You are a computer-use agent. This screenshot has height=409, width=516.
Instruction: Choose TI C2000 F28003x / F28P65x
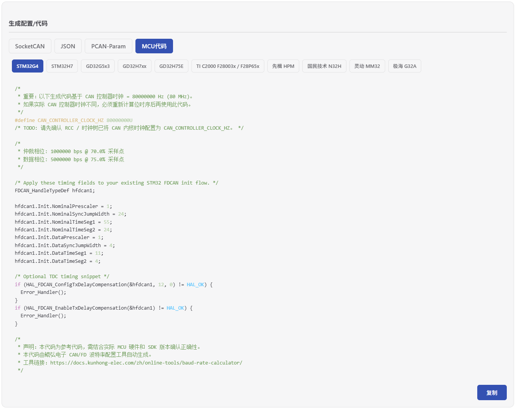[x=228, y=66]
